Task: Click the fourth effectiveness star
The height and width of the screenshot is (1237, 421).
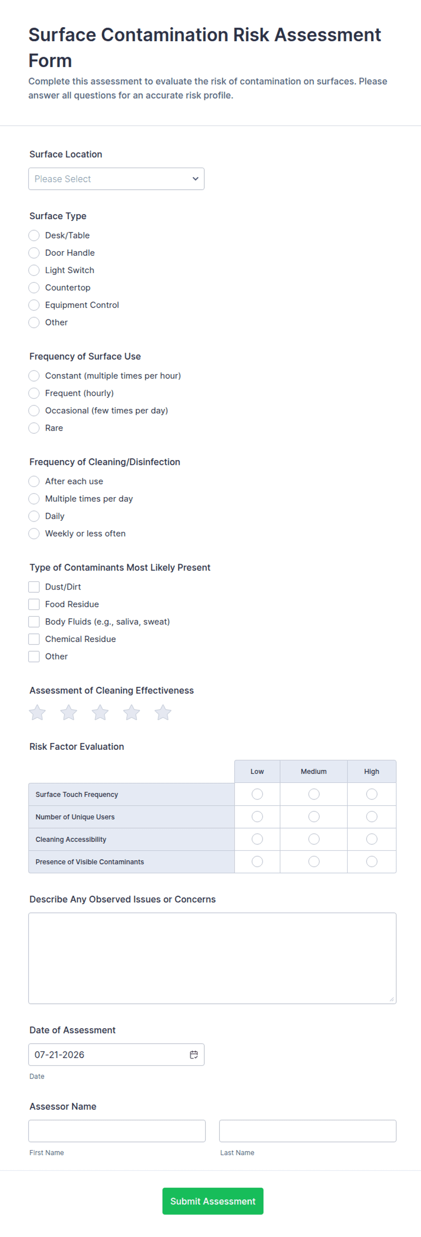Action: pyautogui.click(x=132, y=712)
